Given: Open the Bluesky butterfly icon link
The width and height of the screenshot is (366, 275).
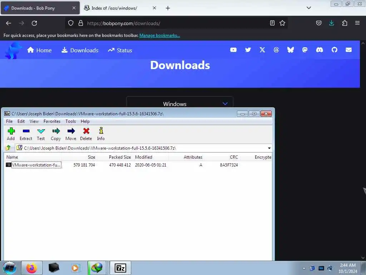Looking at the screenshot, I should [290, 50].
